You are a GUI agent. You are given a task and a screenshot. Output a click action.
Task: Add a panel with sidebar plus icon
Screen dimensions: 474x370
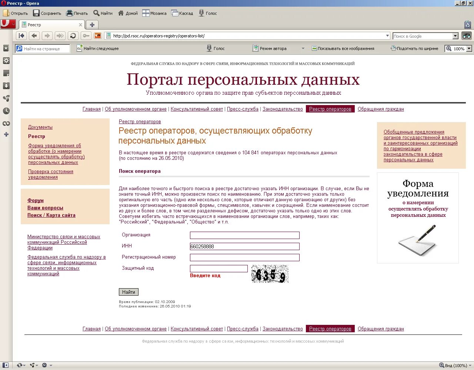[x=6, y=134]
